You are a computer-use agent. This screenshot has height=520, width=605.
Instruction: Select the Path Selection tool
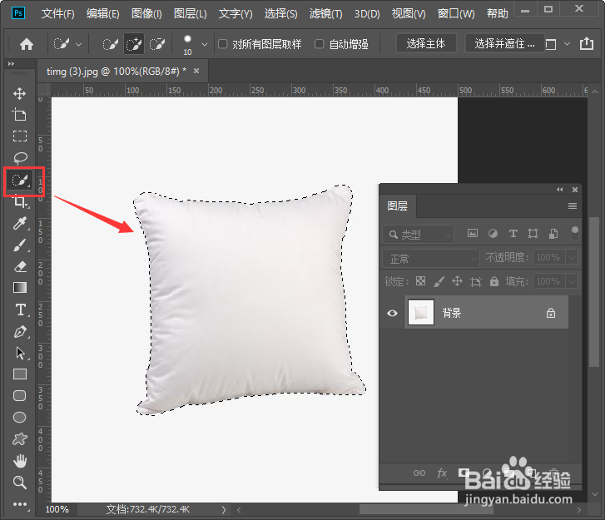click(20, 353)
